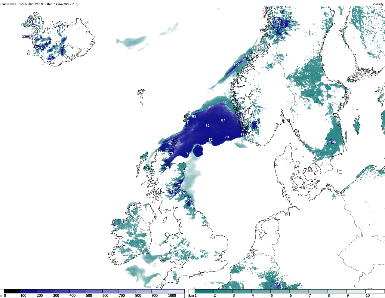The height and width of the screenshot is (298, 385).
Task: Click the visibility value '71' on the map
Action: pyautogui.click(x=200, y=146)
